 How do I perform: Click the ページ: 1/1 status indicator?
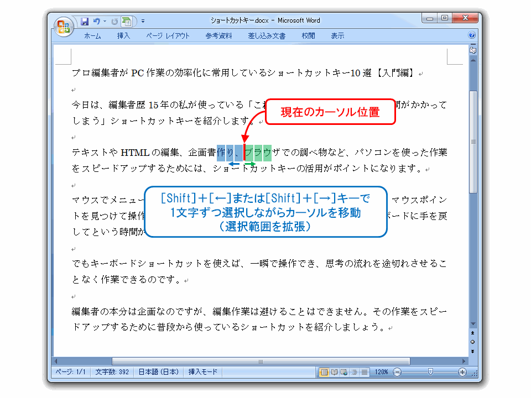click(x=70, y=372)
